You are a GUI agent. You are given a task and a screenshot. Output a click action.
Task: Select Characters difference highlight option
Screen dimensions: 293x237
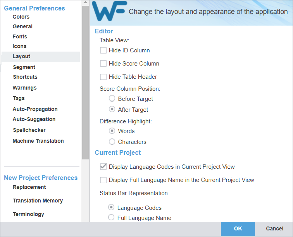[x=112, y=142]
